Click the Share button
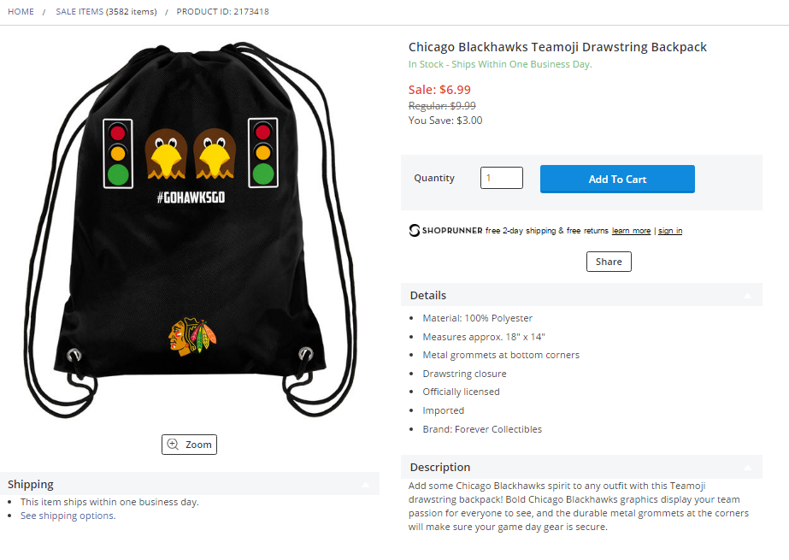Image resolution: width=789 pixels, height=560 pixels. point(609,262)
